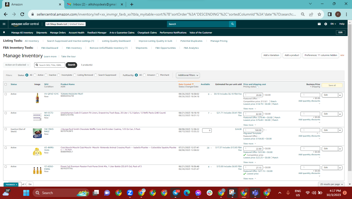352x199 pixels.
Task: Open Zoom from the taskbar
Action: (x=130, y=193)
